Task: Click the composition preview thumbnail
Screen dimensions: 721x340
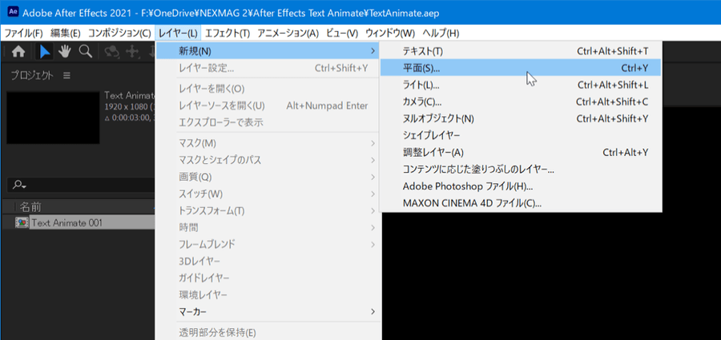Action: point(53,118)
